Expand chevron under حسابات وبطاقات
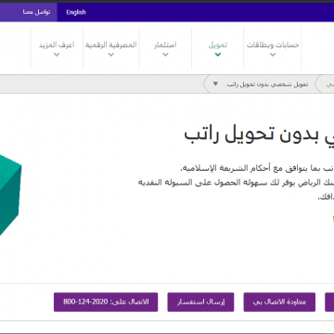 point(273,55)
